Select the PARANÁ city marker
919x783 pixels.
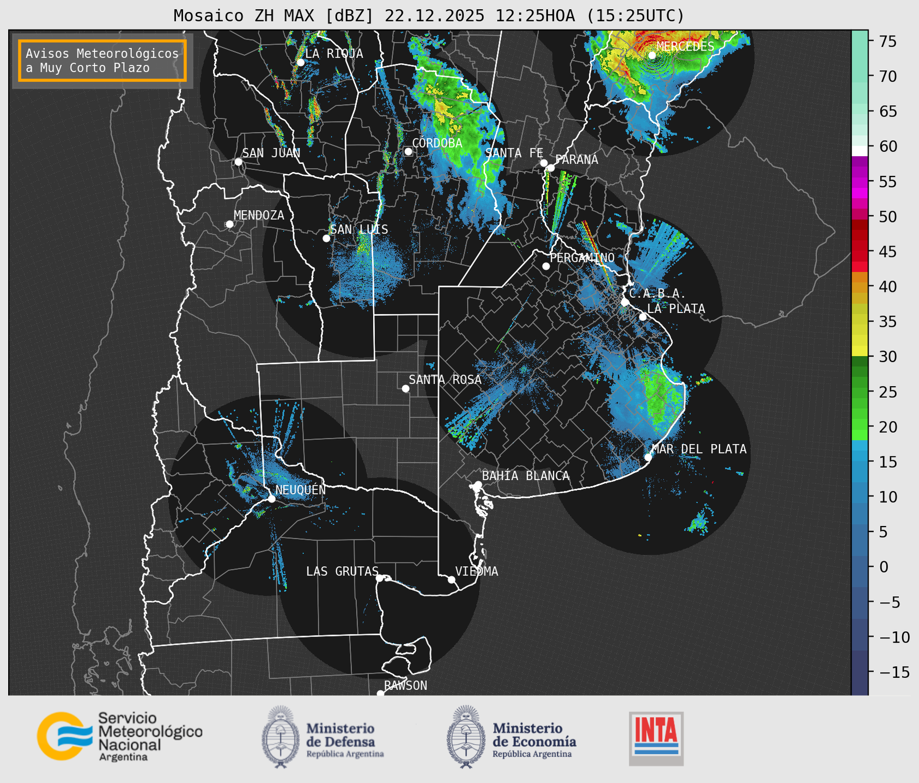[551, 168]
